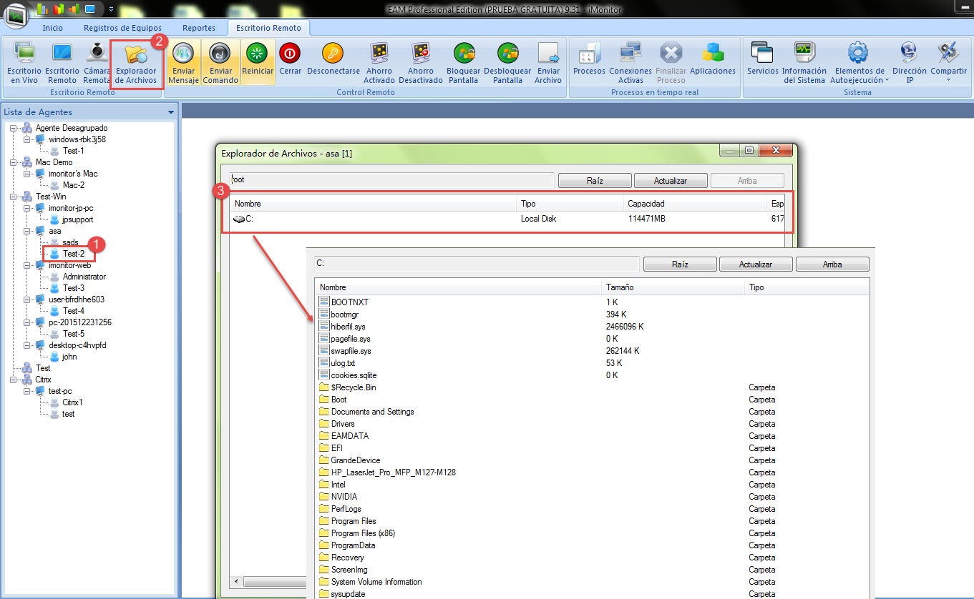Switch to Registros de Equipos tab
This screenshot has height=599, width=974.
[x=122, y=28]
